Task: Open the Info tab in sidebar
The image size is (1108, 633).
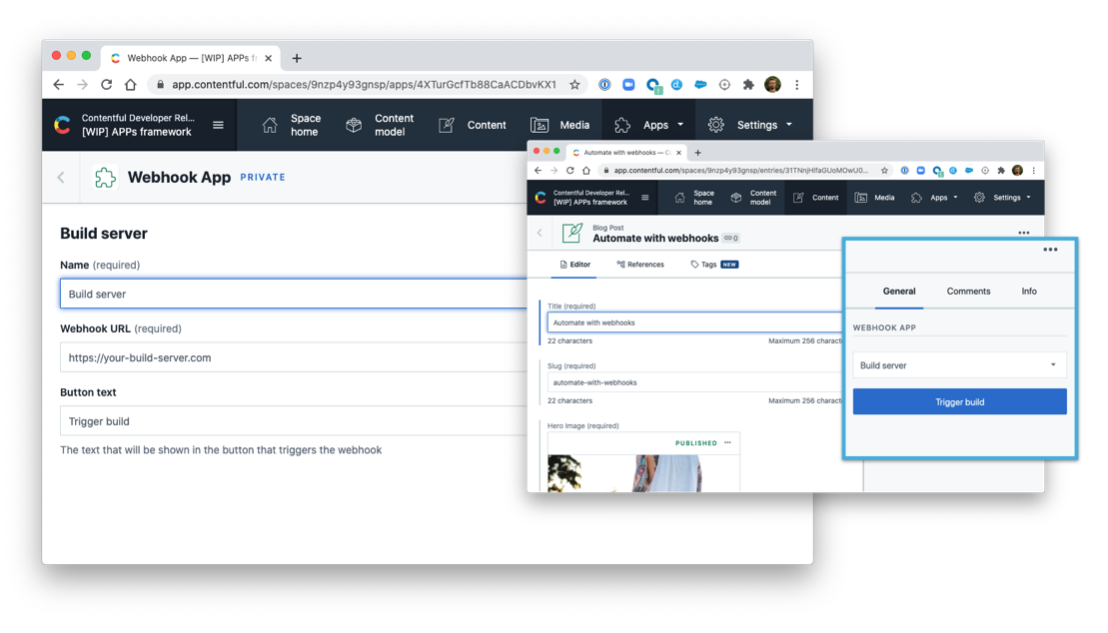Action: (x=1029, y=292)
